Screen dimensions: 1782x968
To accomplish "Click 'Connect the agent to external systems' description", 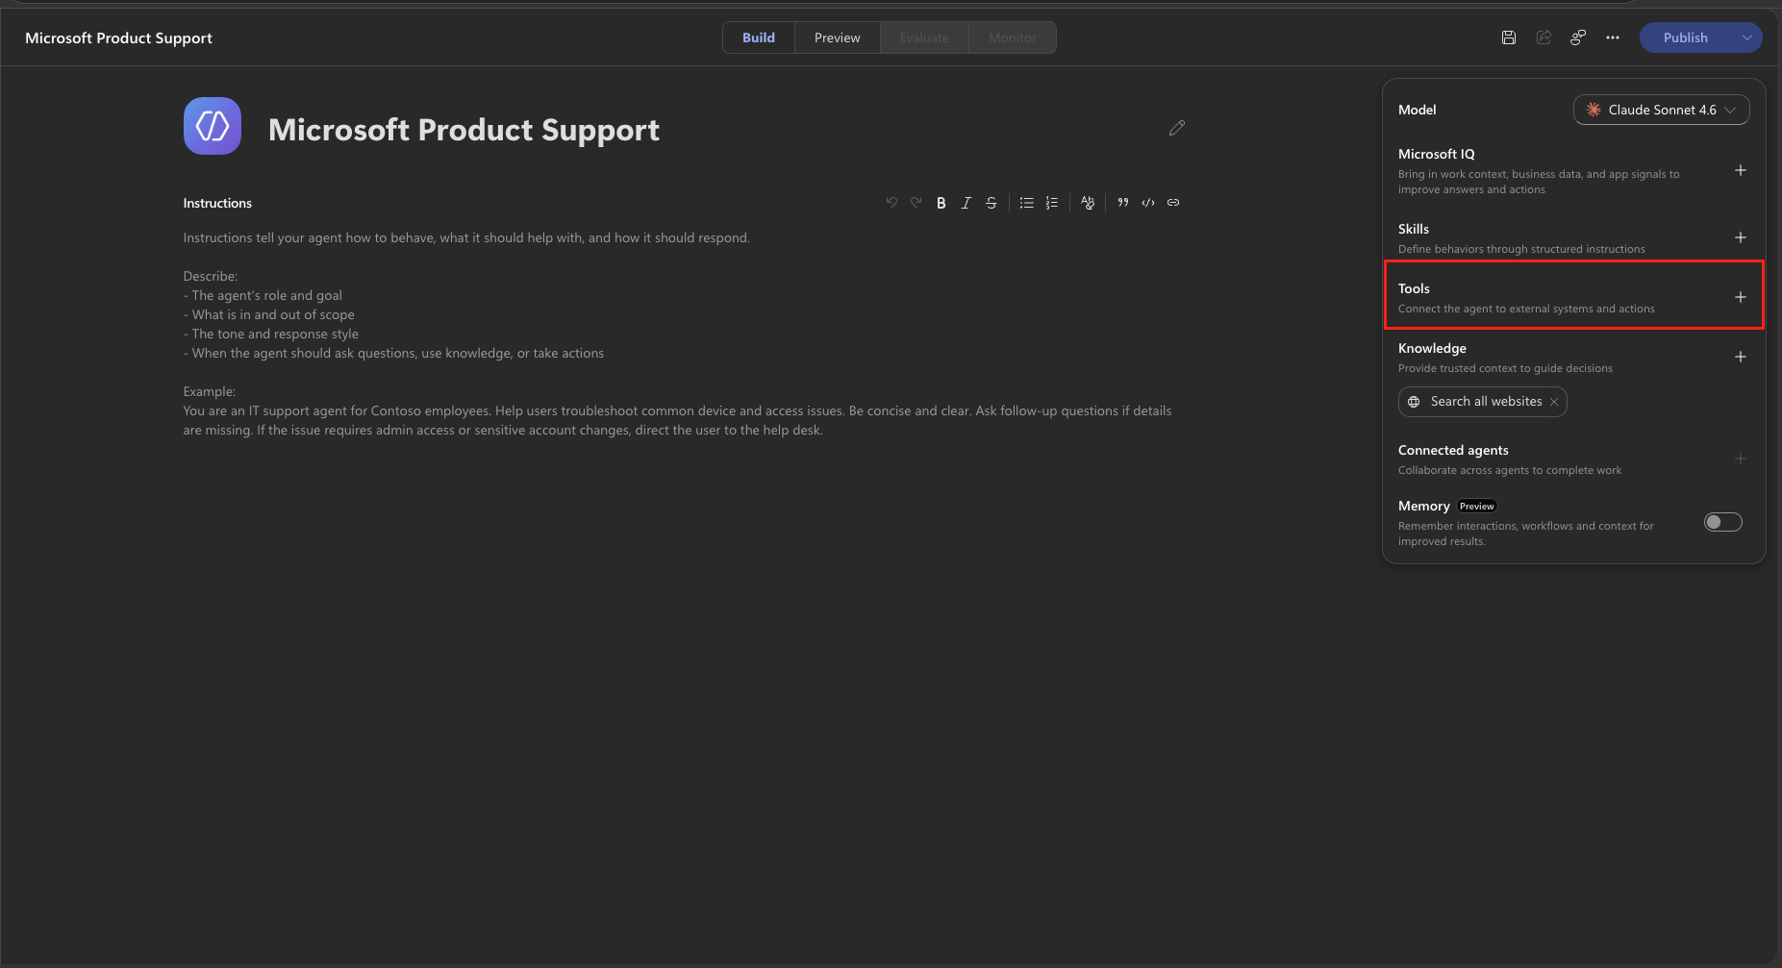I will pos(1526,309).
